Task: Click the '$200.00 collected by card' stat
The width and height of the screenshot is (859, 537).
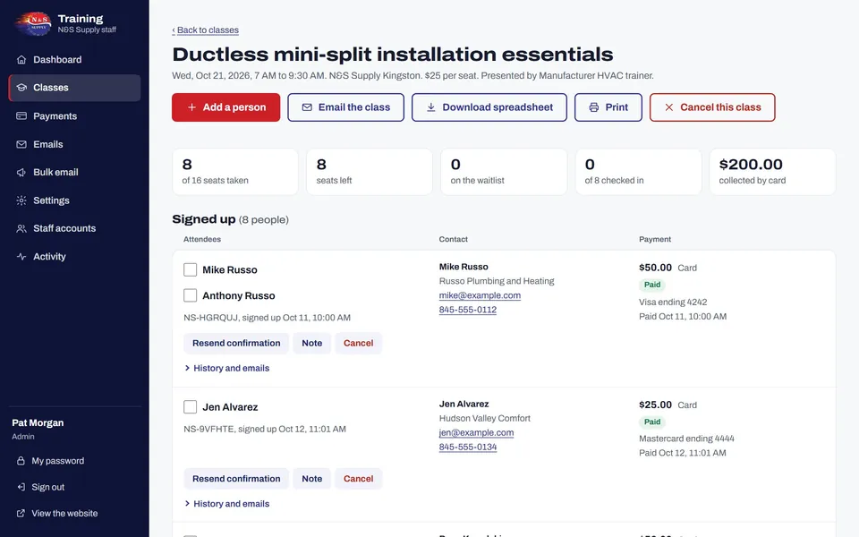Action: 772,172
